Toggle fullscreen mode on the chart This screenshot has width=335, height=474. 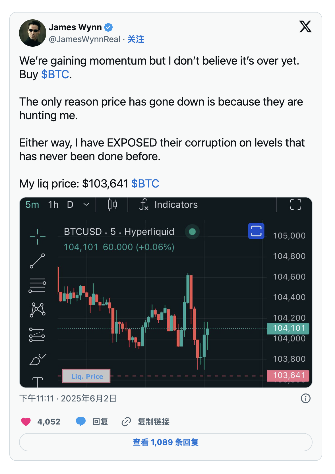(295, 205)
